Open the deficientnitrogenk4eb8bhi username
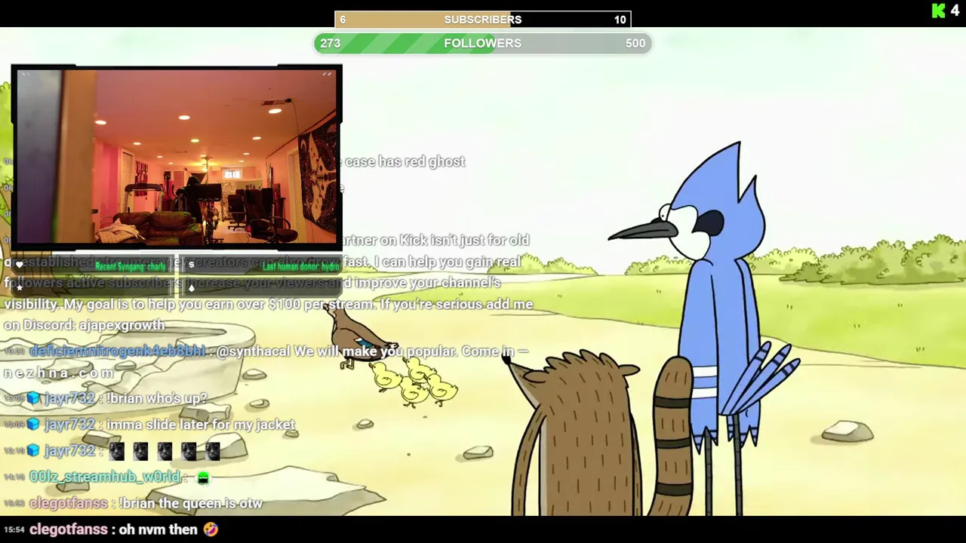 117,351
